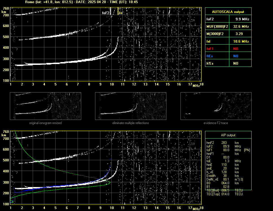This screenshot has width=273, height=211.
Task: Select the "MUF(3000)F2" row label
Action: (x=217, y=27)
